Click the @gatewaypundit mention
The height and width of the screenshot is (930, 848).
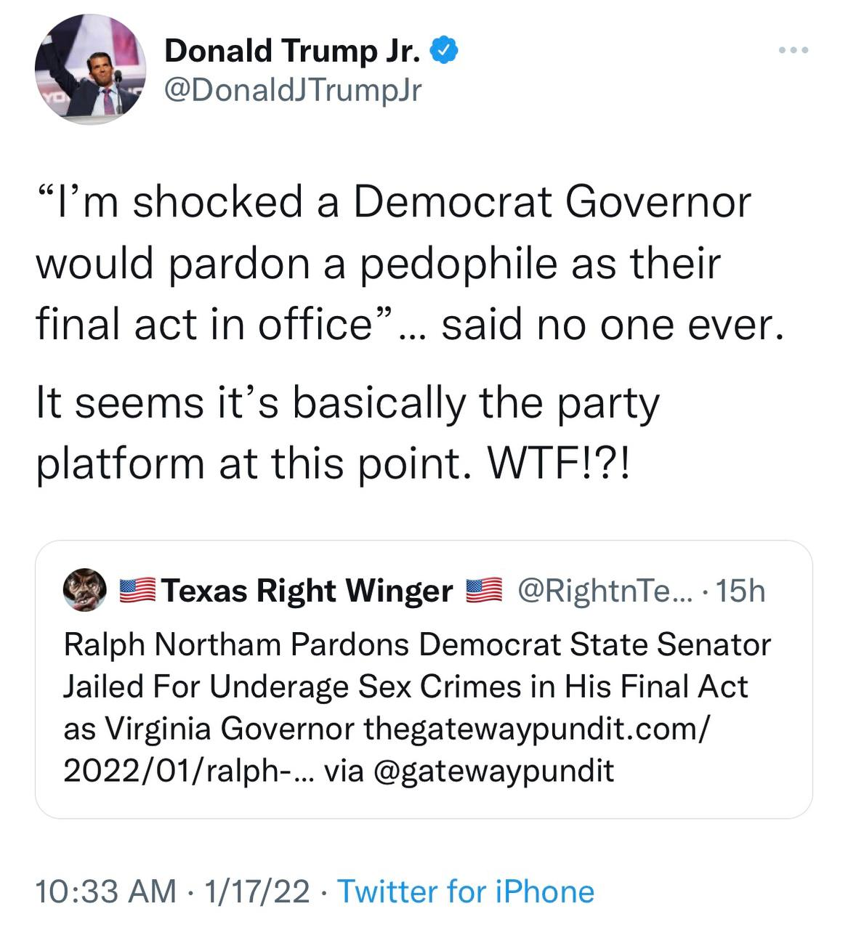coord(493,770)
